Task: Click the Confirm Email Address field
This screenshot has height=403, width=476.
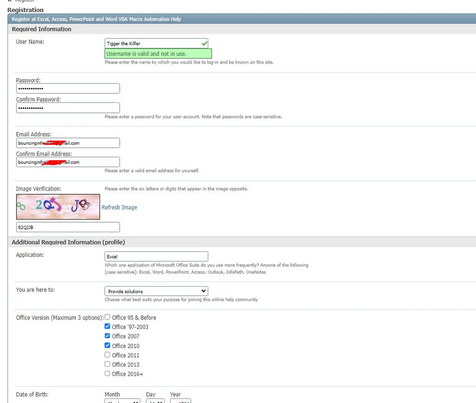Action: pyautogui.click(x=68, y=162)
